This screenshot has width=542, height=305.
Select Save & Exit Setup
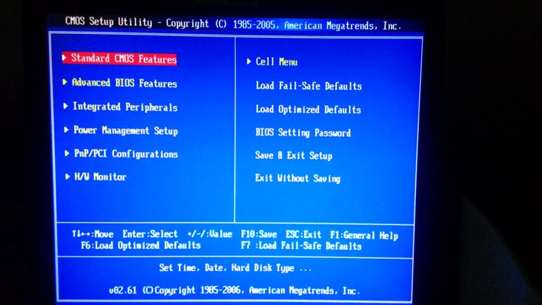tap(293, 156)
